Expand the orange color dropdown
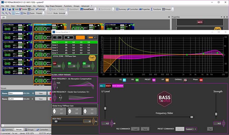 [92, 37]
